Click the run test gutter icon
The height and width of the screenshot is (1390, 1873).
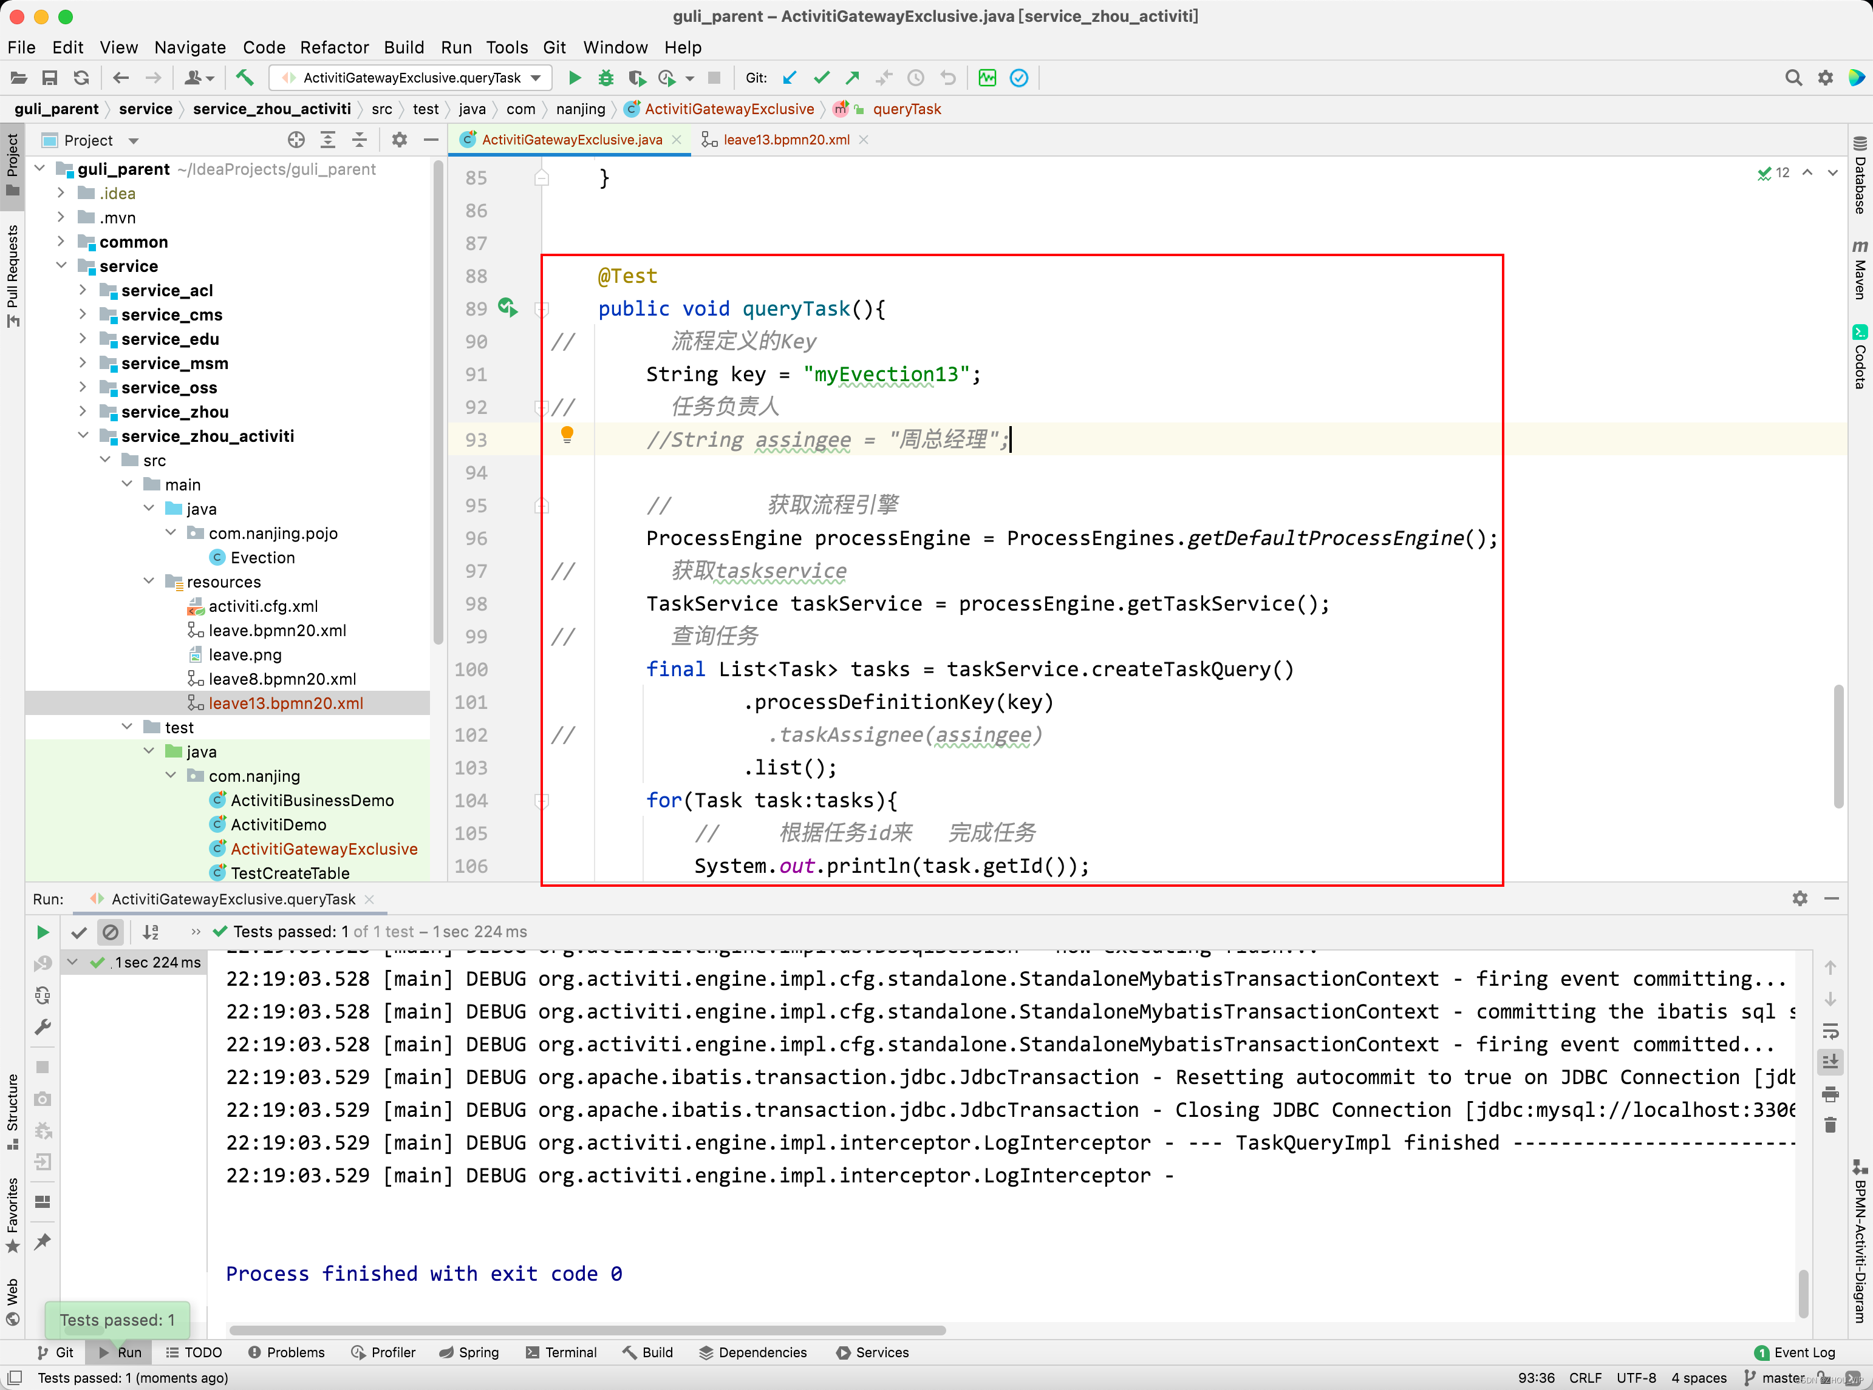pyautogui.click(x=507, y=308)
